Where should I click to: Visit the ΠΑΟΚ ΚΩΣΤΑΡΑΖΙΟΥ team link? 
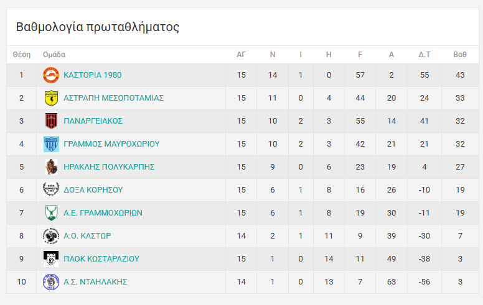[x=101, y=259]
